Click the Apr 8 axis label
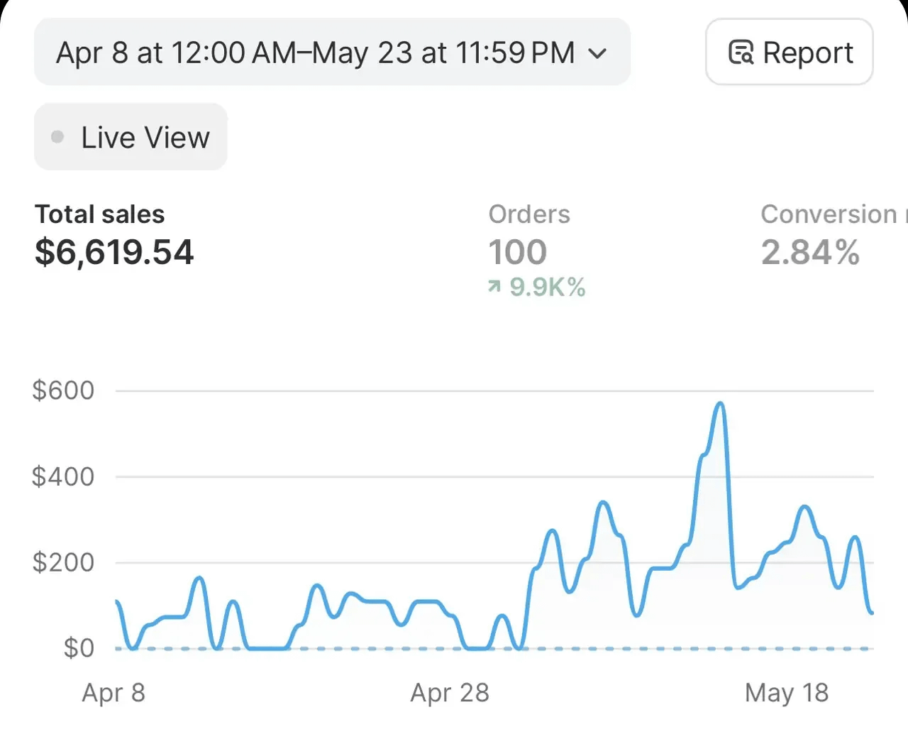Viewport: 908px width, 744px height. point(113,693)
